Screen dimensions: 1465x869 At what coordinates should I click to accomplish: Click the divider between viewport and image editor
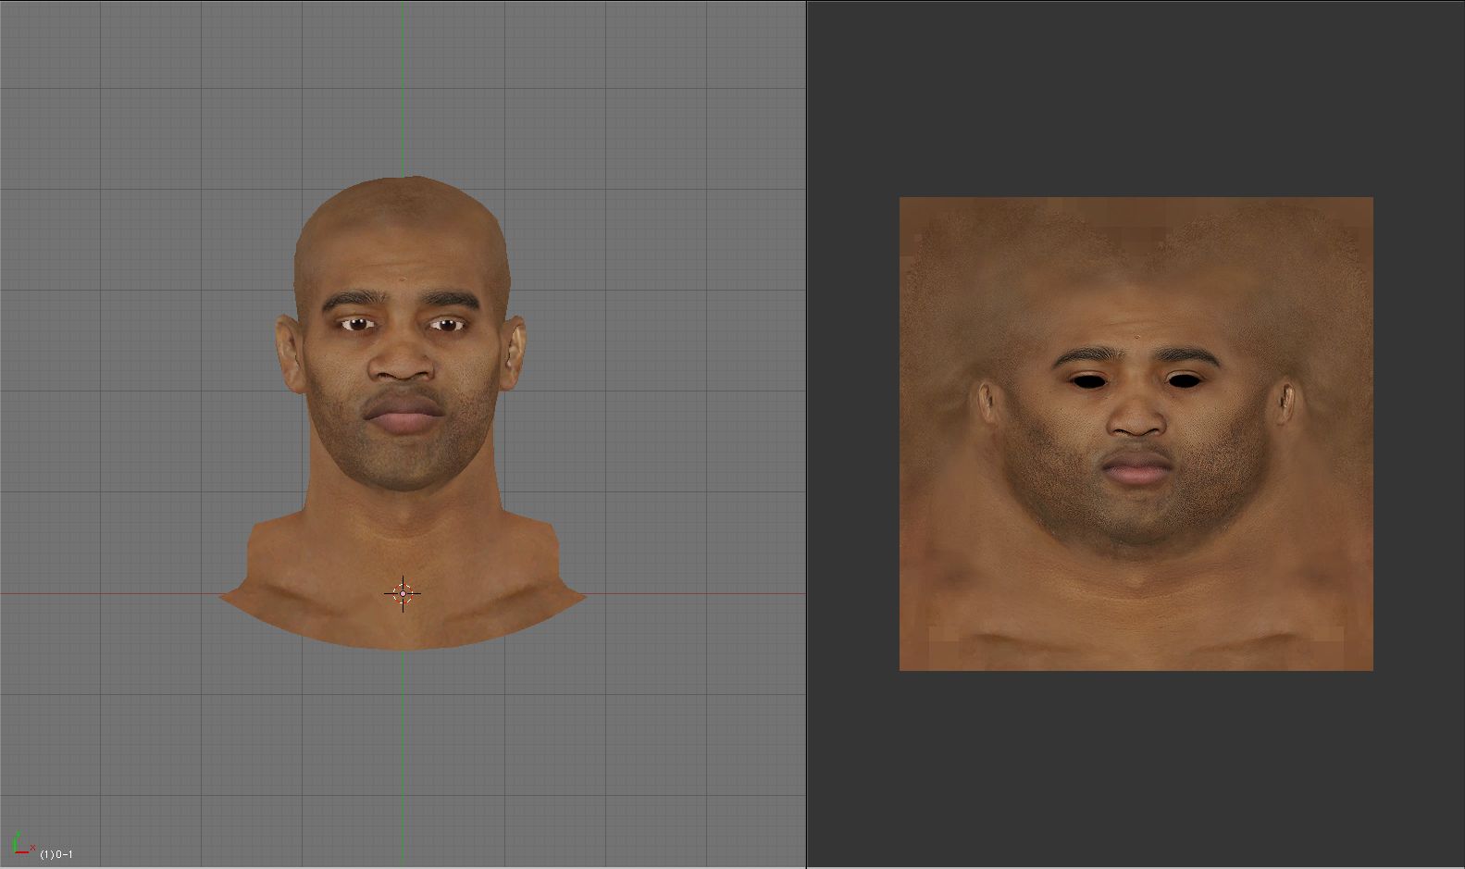point(806,434)
